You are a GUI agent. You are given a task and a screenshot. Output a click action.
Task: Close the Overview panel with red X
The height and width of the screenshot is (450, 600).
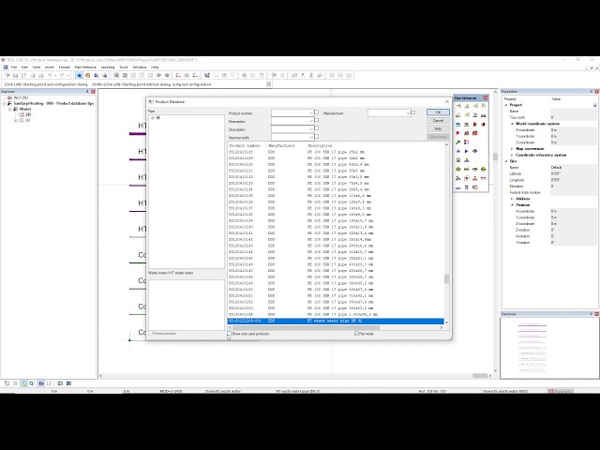(x=596, y=314)
